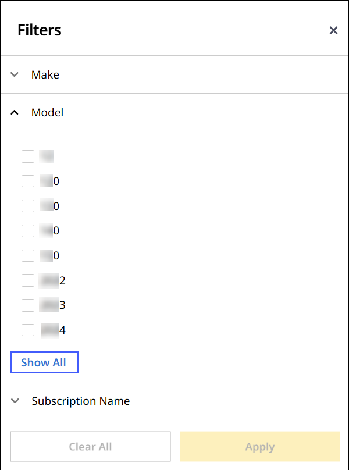Tick the second Model option checkbox

[x=28, y=181]
